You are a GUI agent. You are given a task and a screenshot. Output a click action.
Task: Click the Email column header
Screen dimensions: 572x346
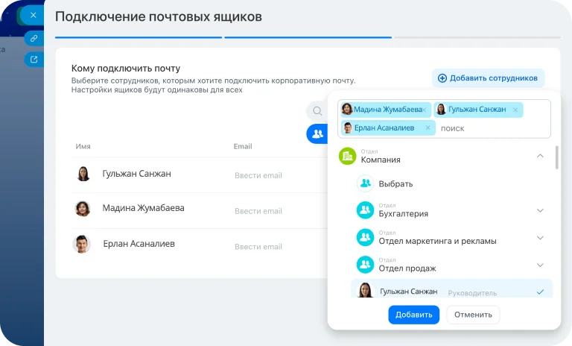point(243,146)
